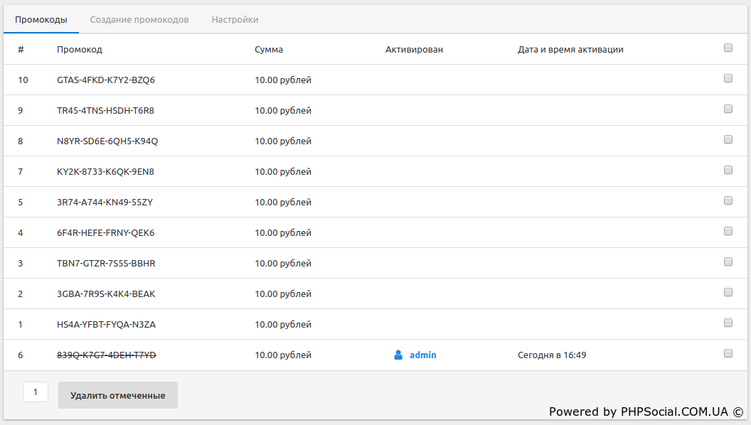Check the box for code 3R74-A744-KN49-55ZY
Screen dimensions: 751x425
(x=728, y=201)
